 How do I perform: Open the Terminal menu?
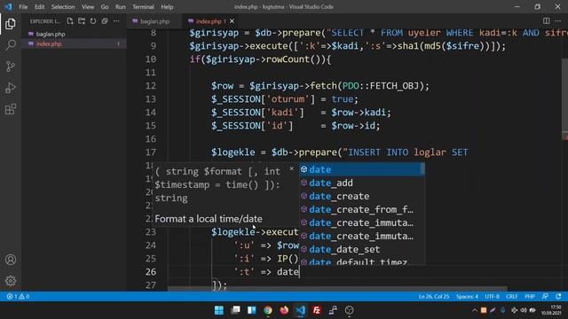143,7
